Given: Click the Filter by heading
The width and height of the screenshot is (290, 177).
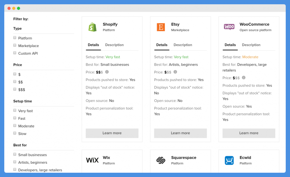Looking at the screenshot, I should coord(21,19).
